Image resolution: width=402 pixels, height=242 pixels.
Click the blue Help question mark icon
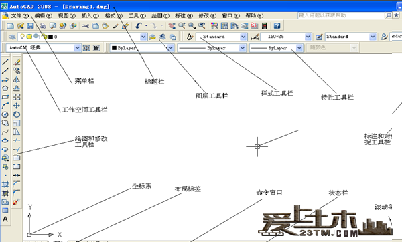(x=277, y=26)
